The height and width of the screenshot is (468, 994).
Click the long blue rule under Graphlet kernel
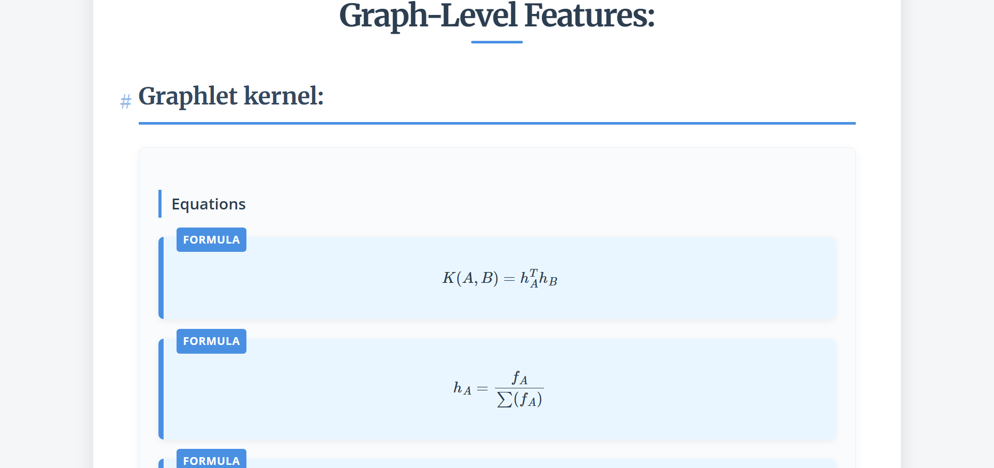click(x=496, y=124)
